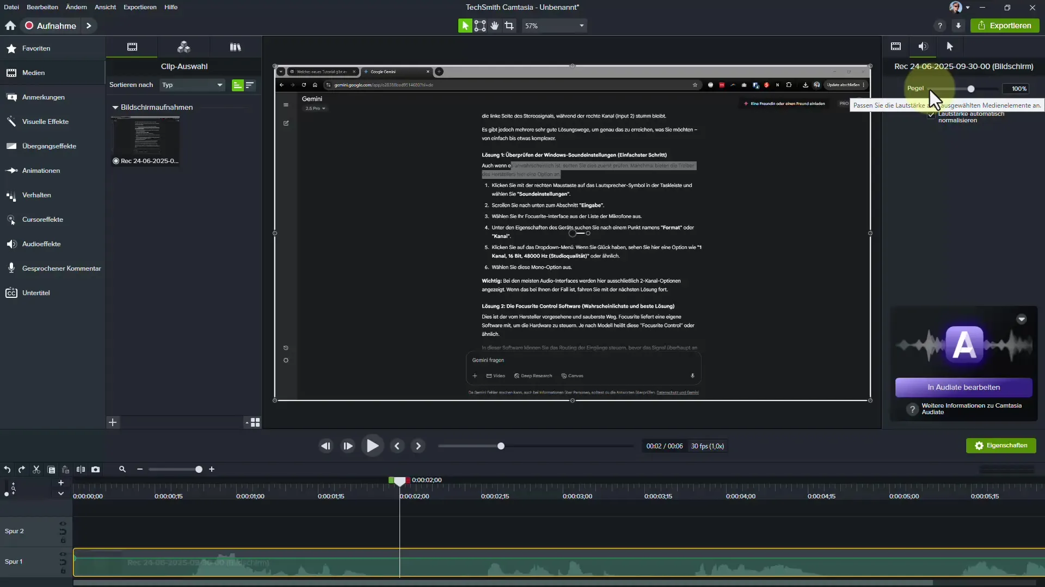Viewport: 1045px width, 587px height.
Task: Collapse the Bildschirmaufnahmen group
Action: pyautogui.click(x=115, y=108)
